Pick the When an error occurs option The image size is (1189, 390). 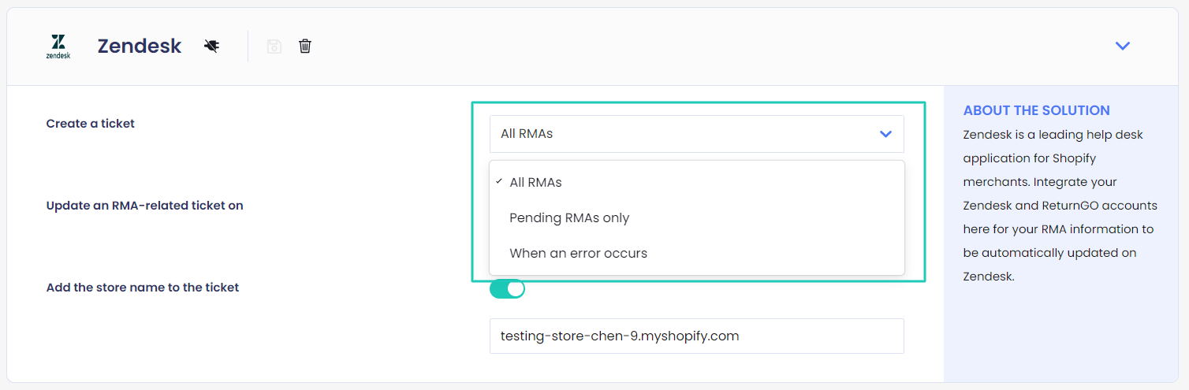(578, 254)
